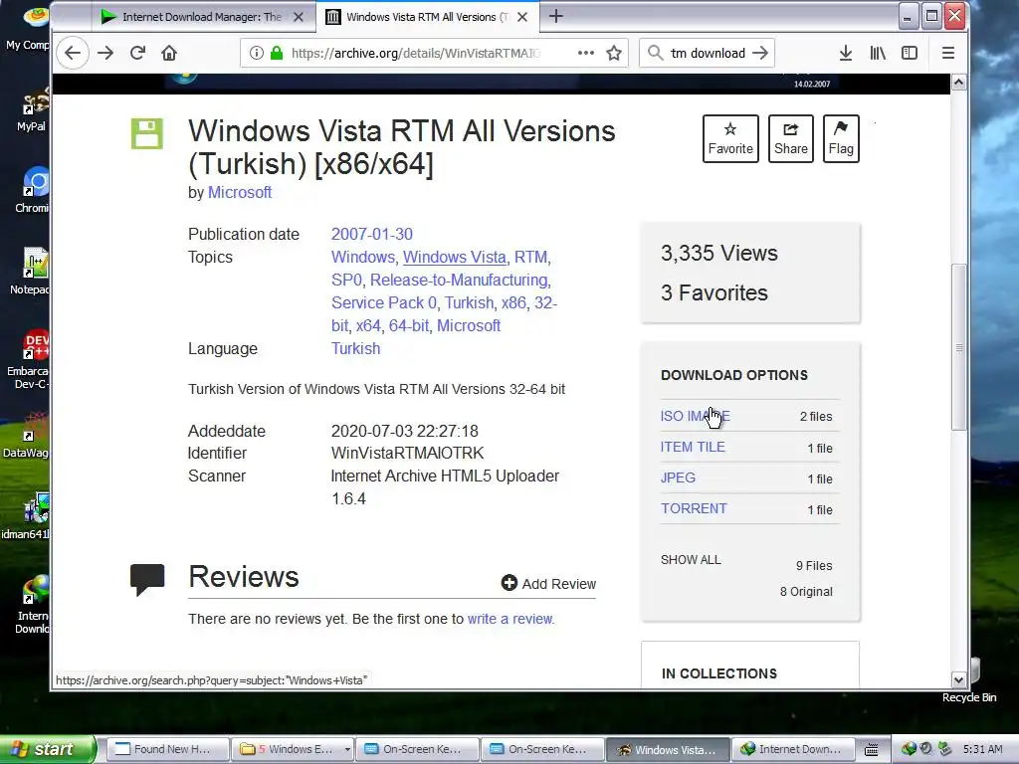The image size is (1019, 764).
Task: Open the Library bookshelf icon
Action: point(878,54)
